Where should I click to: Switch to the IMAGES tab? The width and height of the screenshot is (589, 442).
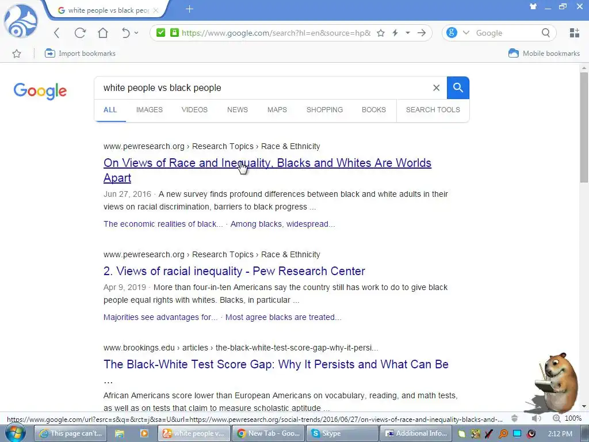pos(149,110)
